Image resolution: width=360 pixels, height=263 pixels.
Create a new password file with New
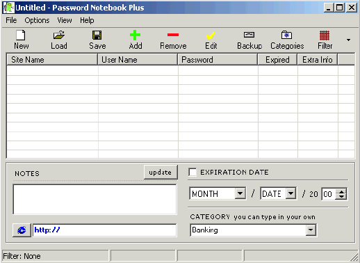(x=21, y=40)
